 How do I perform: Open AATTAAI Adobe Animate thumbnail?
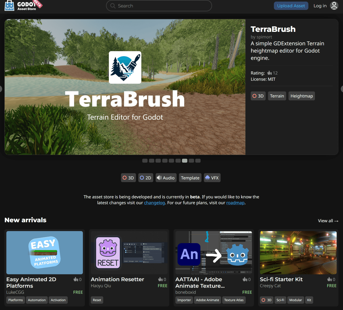pyautogui.click(x=214, y=253)
